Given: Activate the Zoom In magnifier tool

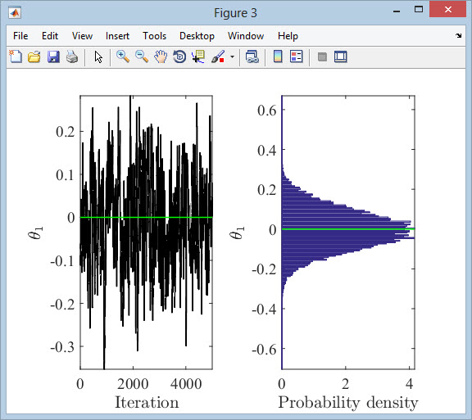Looking at the screenshot, I should click(x=123, y=56).
